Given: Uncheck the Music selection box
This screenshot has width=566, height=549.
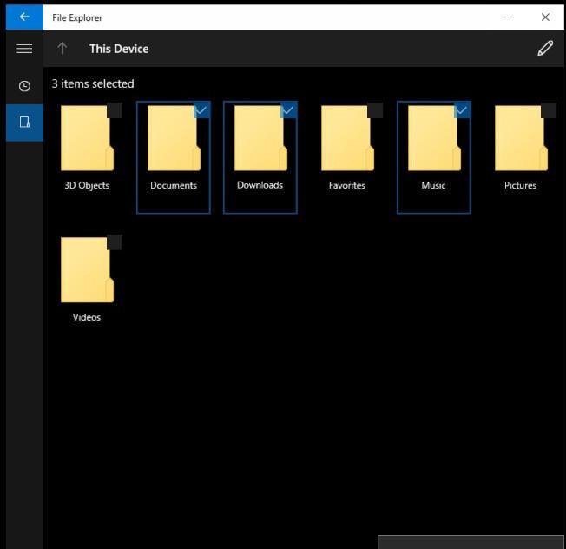Looking at the screenshot, I should [462, 110].
